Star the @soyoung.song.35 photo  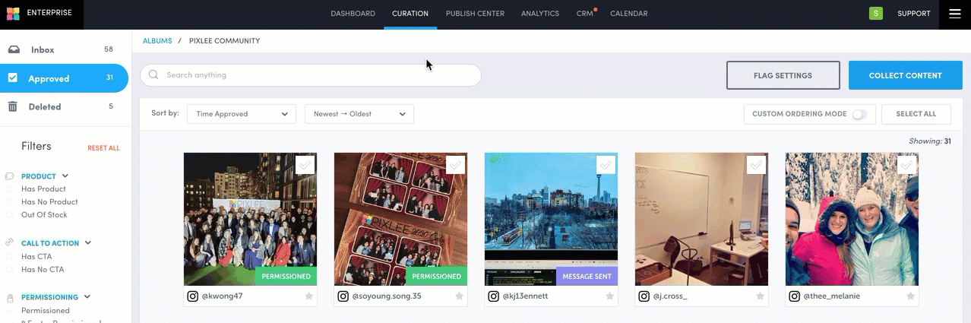[460, 296]
